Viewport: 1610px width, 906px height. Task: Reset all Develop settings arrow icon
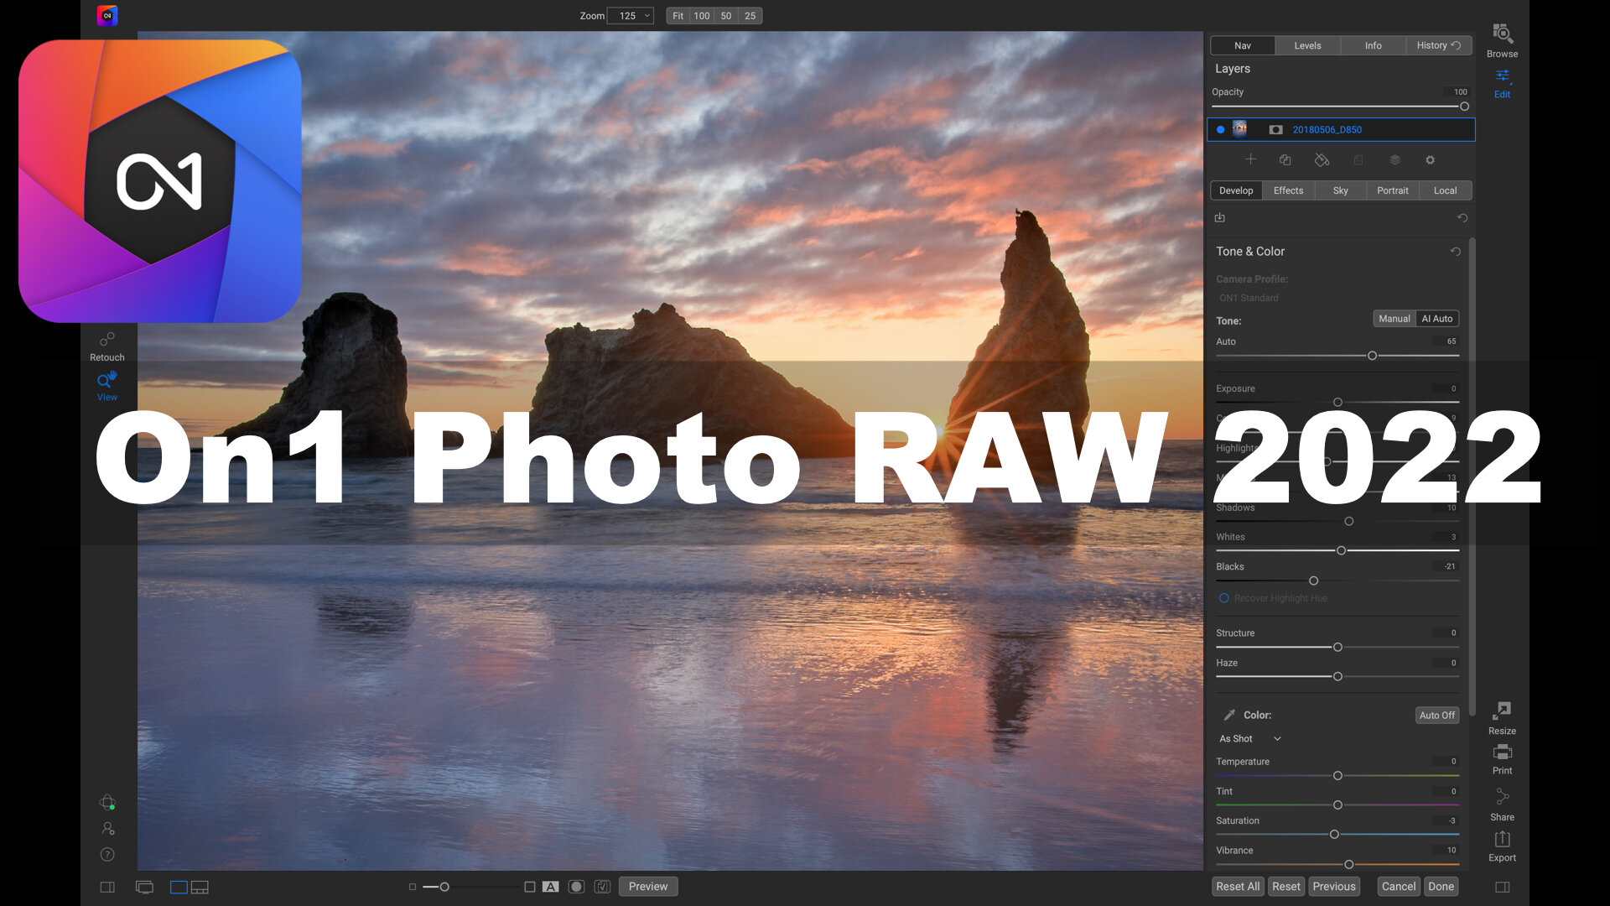click(1462, 218)
